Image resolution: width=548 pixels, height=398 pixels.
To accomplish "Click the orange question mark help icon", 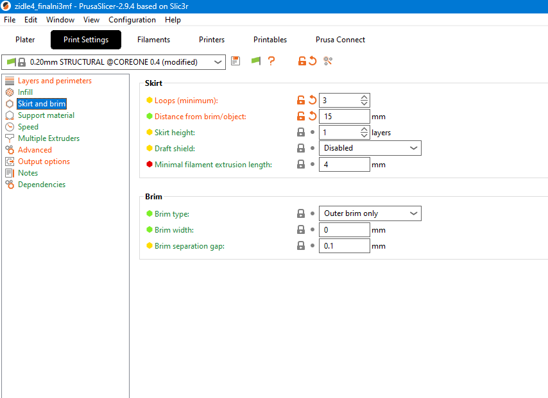I will click(x=271, y=62).
